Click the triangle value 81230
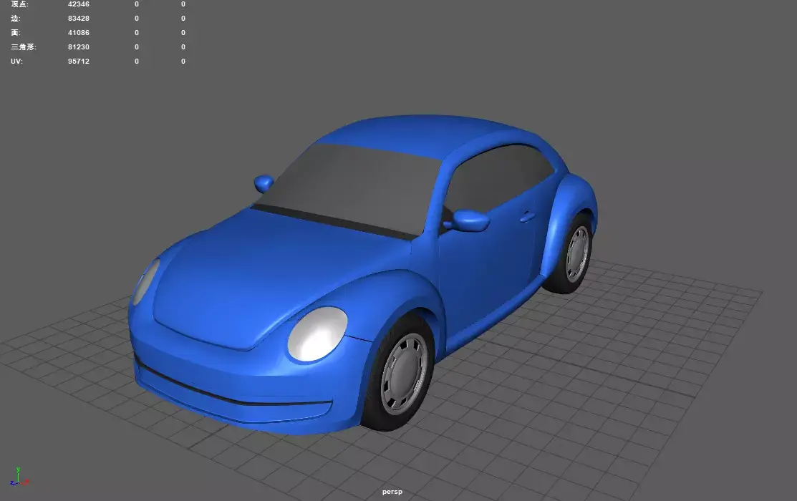This screenshot has width=797, height=501. point(79,47)
